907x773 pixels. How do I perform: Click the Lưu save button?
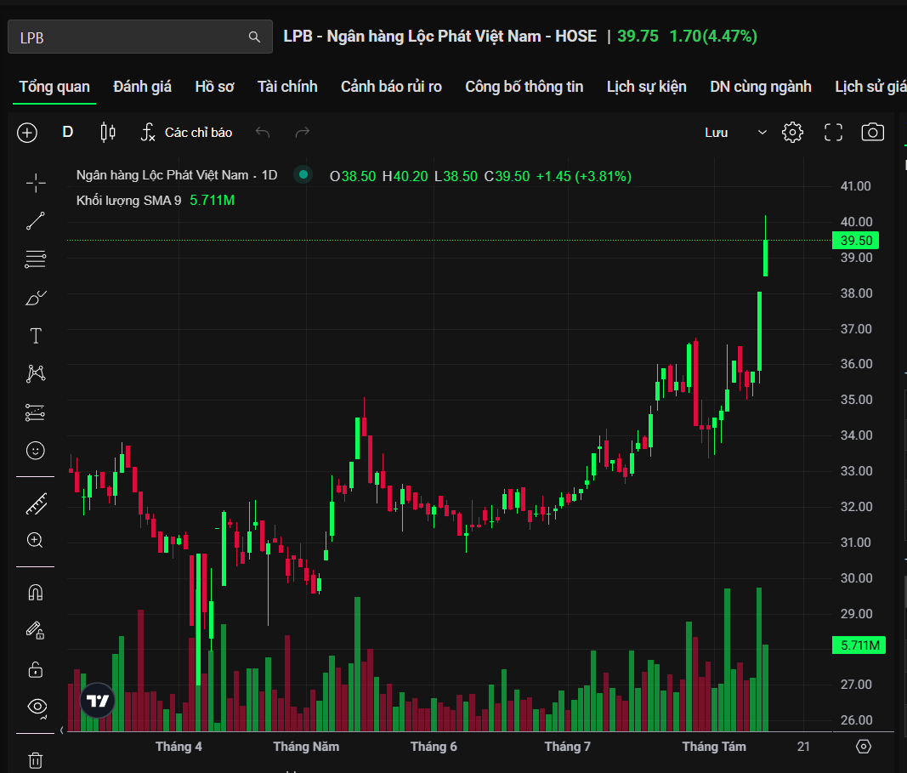click(x=716, y=133)
